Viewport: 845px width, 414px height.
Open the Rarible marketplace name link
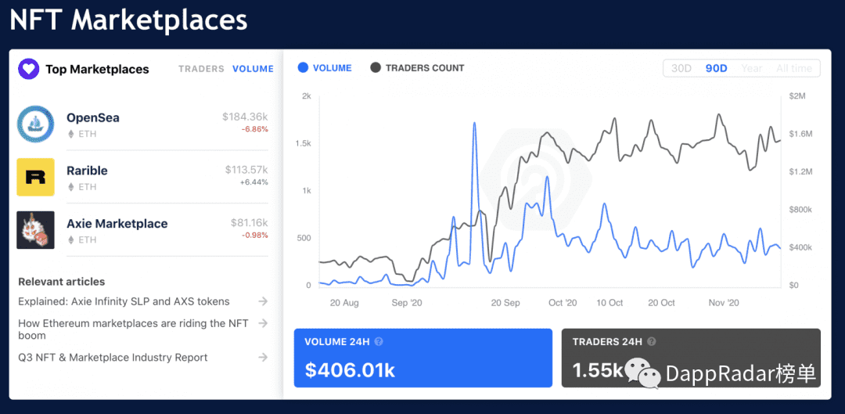click(88, 171)
